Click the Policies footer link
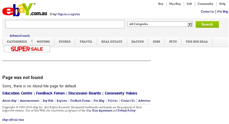This screenshot has width=229, height=124. click(x=113, y=101)
